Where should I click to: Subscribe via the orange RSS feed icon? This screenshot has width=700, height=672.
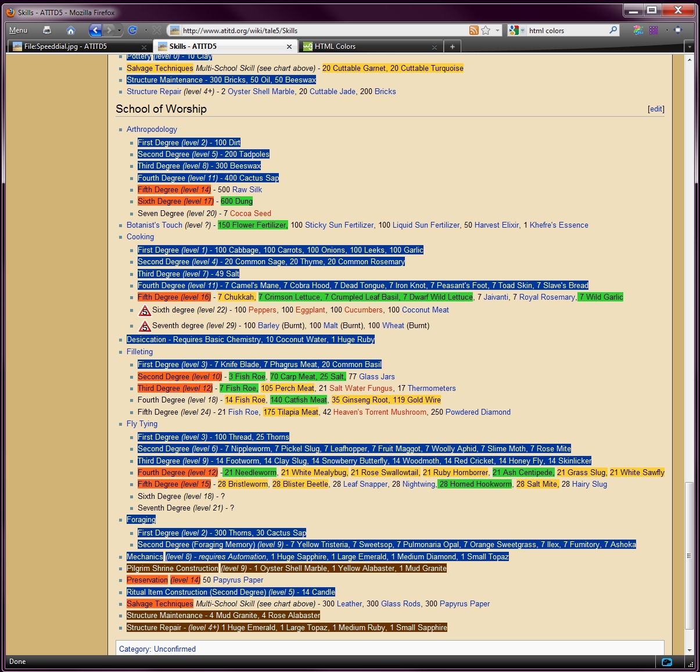(474, 30)
